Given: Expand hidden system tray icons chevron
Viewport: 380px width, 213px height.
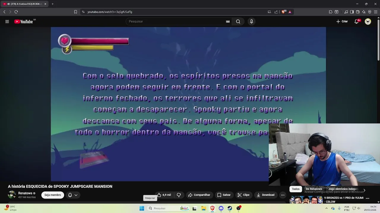Looking at the screenshot, I should click(x=326, y=208).
